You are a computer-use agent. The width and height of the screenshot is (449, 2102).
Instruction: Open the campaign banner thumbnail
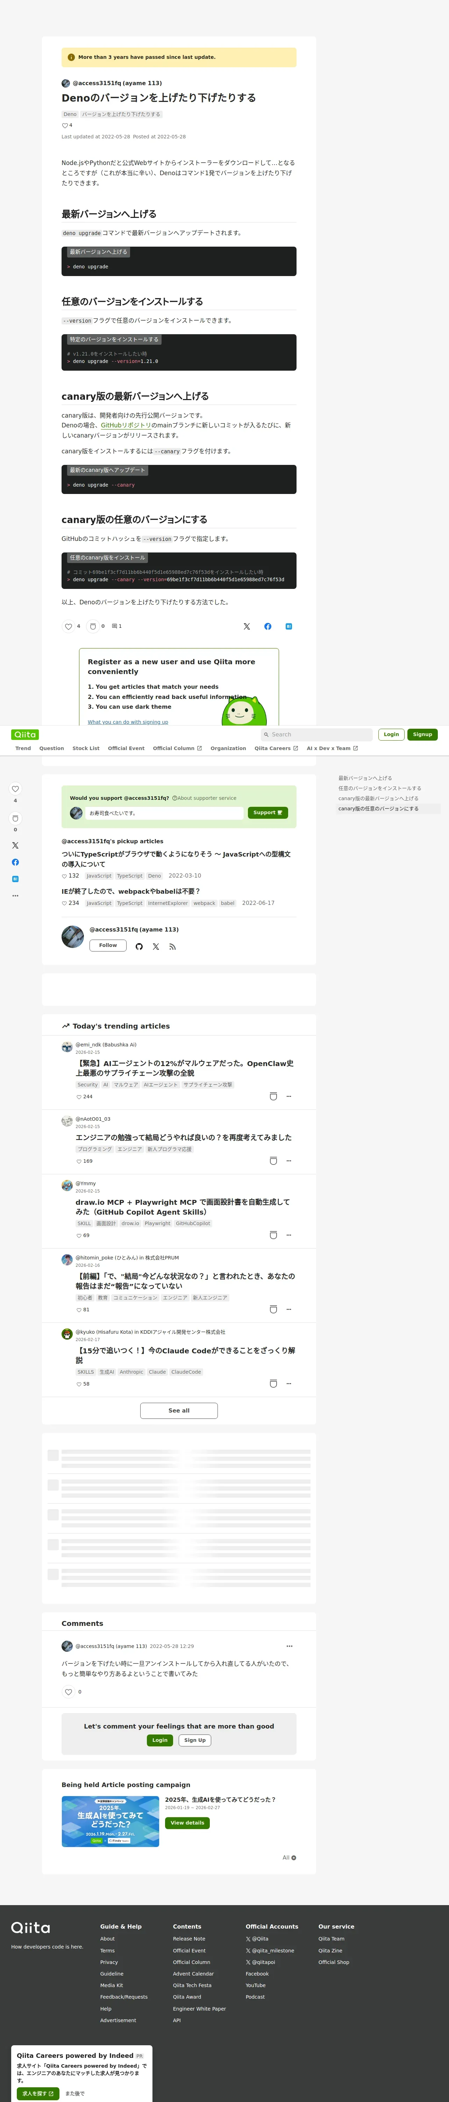point(110,1821)
